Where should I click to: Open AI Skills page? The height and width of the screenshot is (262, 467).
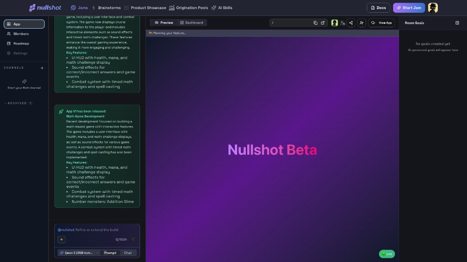point(222,8)
